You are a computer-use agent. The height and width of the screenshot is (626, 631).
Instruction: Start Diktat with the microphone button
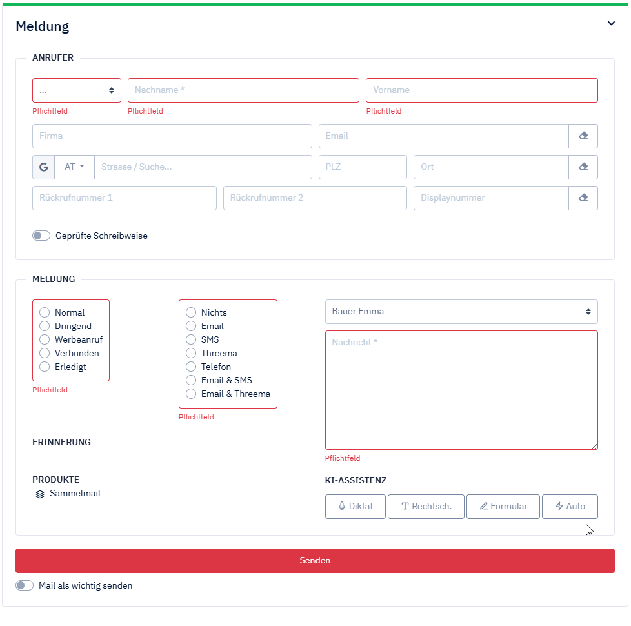(356, 507)
